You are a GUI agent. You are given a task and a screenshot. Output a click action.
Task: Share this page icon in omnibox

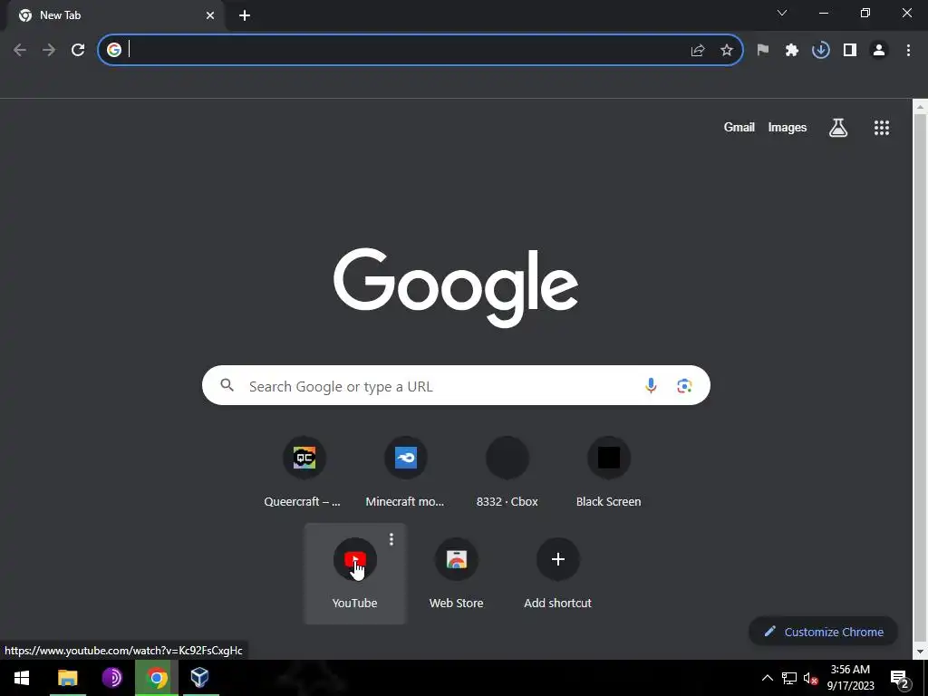click(698, 51)
